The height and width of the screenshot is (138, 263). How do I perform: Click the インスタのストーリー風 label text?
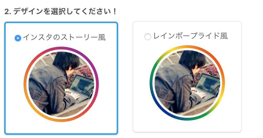point(64,38)
